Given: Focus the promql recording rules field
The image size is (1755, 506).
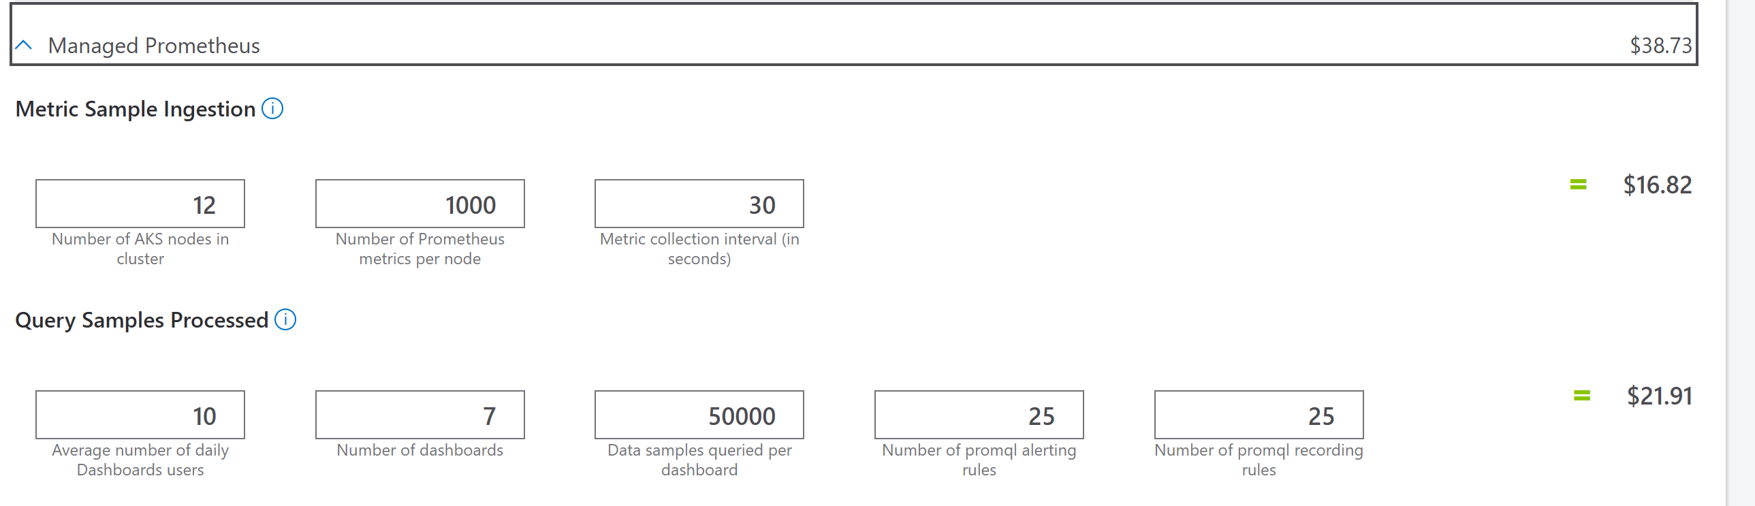Looking at the screenshot, I should point(1259,415).
